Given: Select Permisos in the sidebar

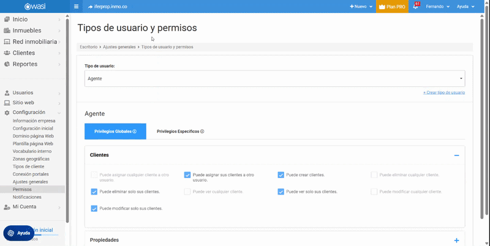Looking at the screenshot, I should 32,190.
